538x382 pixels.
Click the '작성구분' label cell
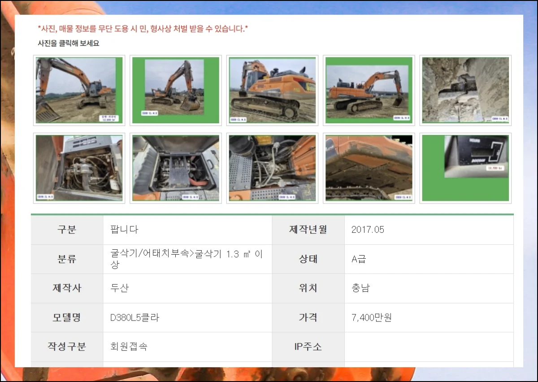point(67,347)
